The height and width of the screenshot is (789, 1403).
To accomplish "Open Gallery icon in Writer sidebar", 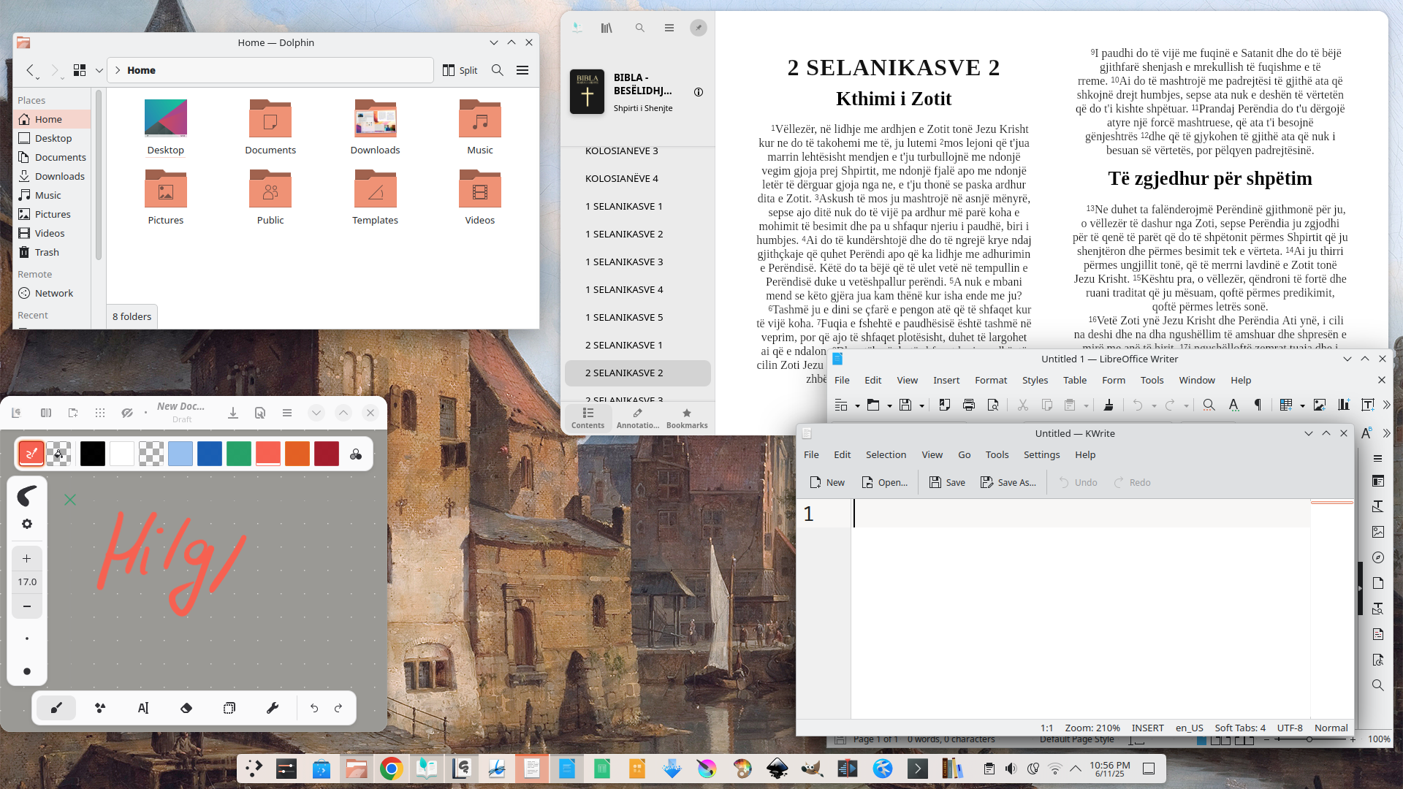I will point(1378,532).
